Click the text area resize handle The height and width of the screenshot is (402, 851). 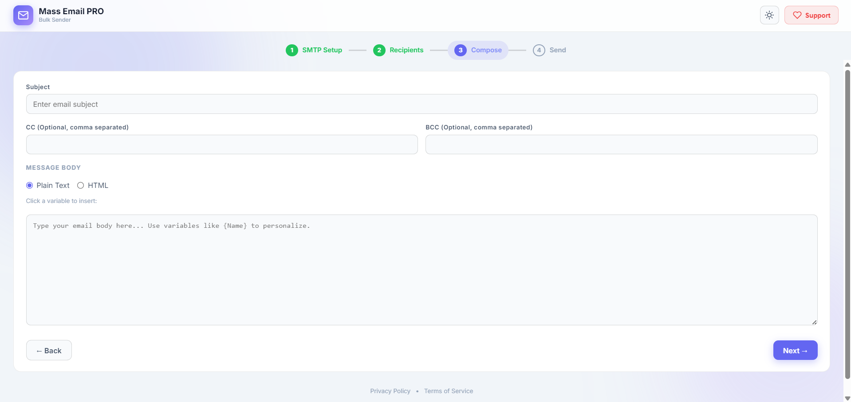point(814,322)
